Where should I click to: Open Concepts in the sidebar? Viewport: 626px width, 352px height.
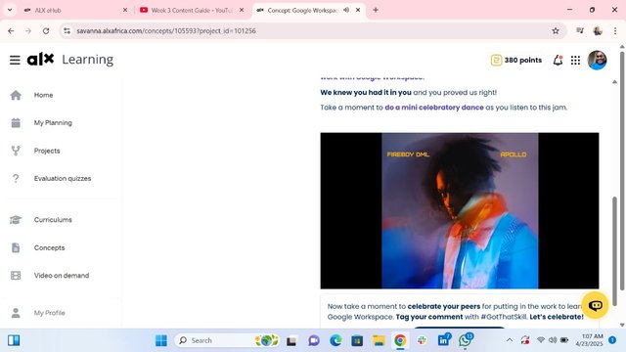49,247
